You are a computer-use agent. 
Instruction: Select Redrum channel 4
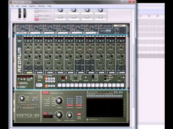60,72
